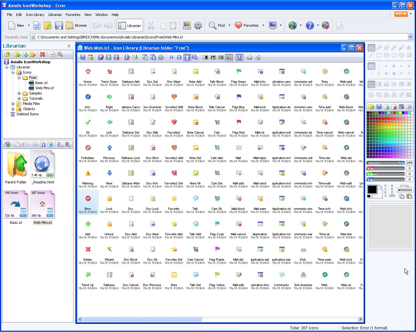
Task: Select Web Mini.icl in the tree
Action: [44, 88]
